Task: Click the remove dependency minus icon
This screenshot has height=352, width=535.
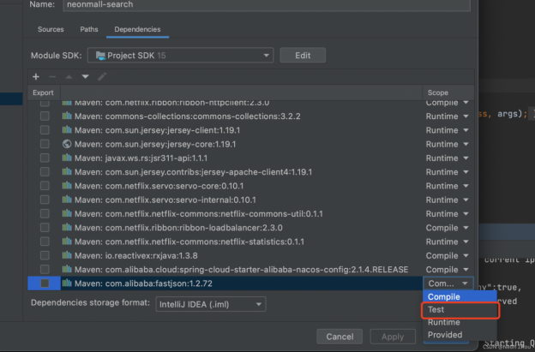Action: (x=53, y=77)
